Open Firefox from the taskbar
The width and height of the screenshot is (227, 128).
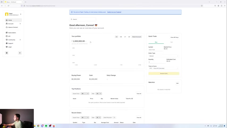tap(54, 126)
